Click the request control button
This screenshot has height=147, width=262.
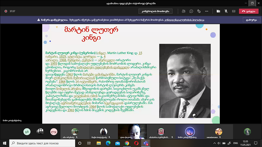click(x=155, y=11)
